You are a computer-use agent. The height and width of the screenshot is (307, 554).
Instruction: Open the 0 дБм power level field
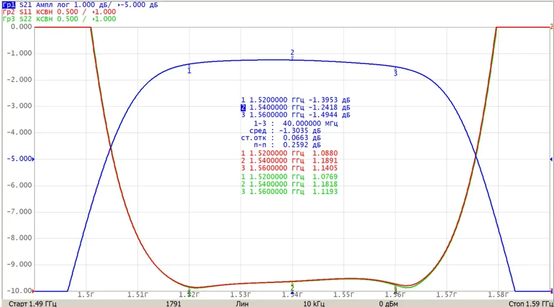coord(389,304)
